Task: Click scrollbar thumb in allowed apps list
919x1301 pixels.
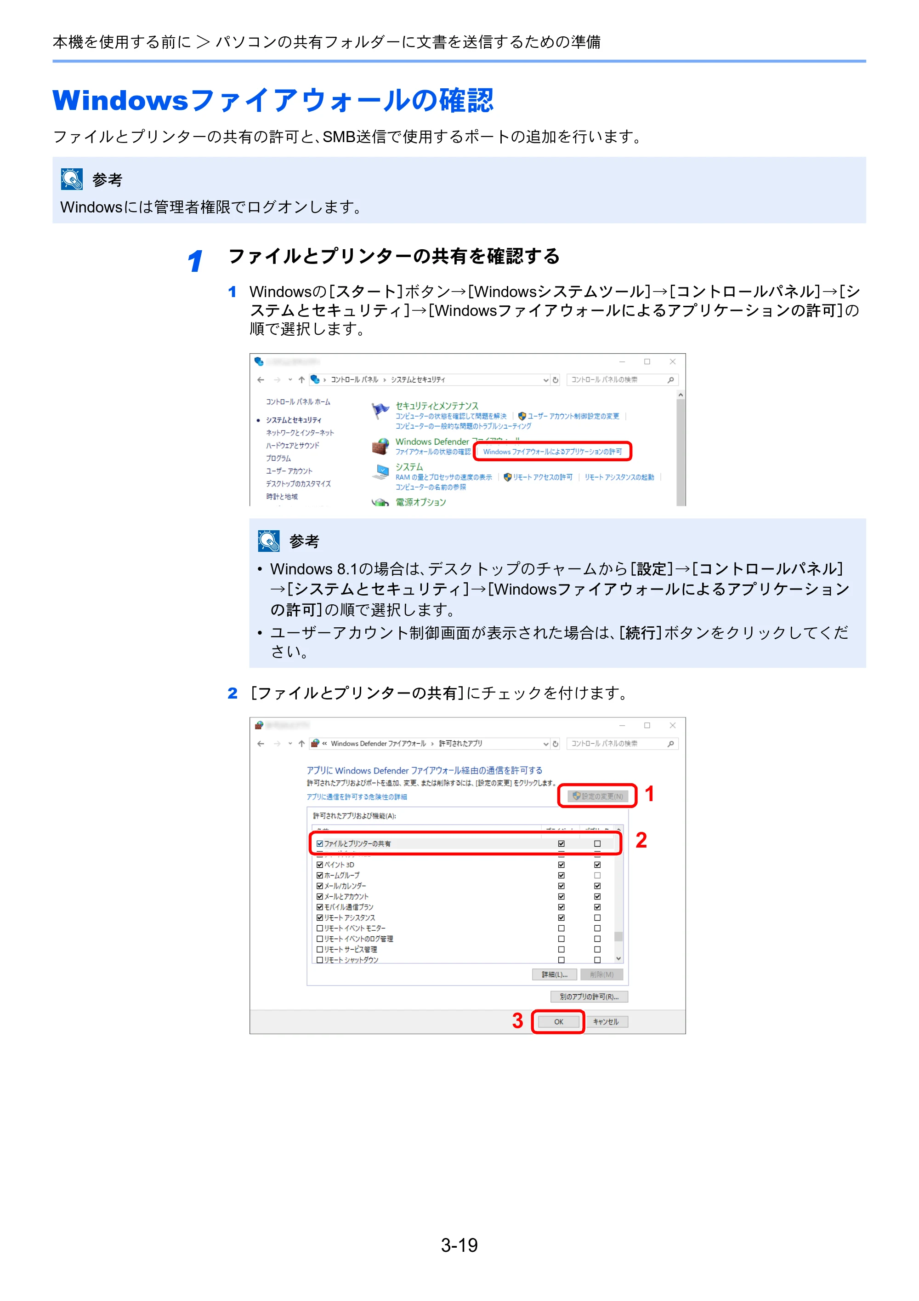Action: 618,937
